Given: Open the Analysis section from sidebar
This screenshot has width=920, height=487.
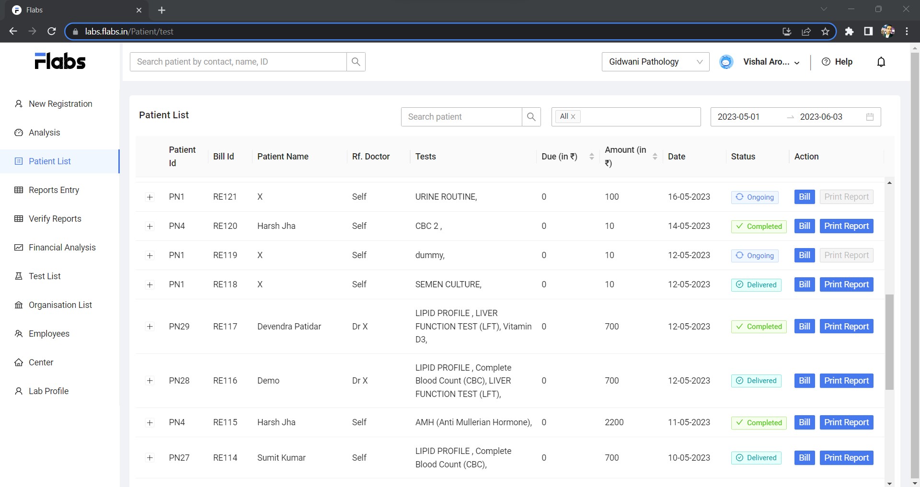Looking at the screenshot, I should [45, 133].
